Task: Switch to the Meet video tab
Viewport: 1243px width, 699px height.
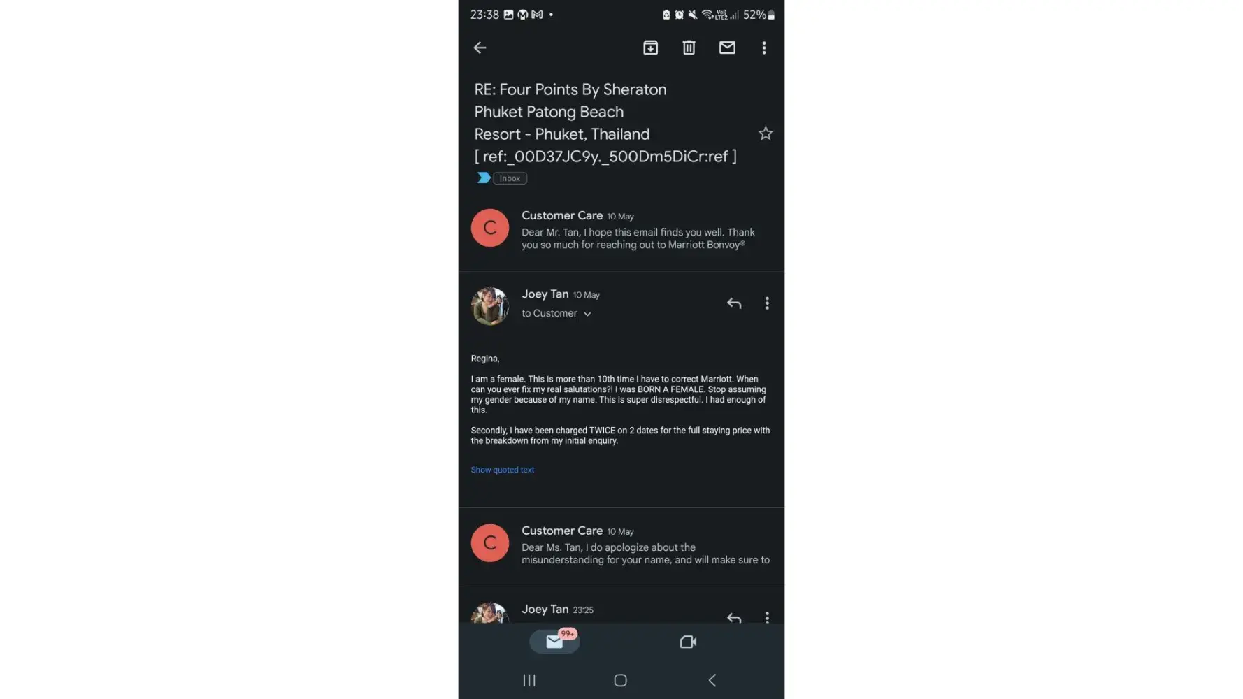Action: tap(688, 642)
